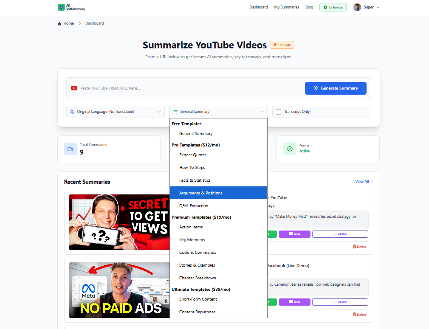Open the Super account menu chevron
429x329 pixels.
[378, 7]
